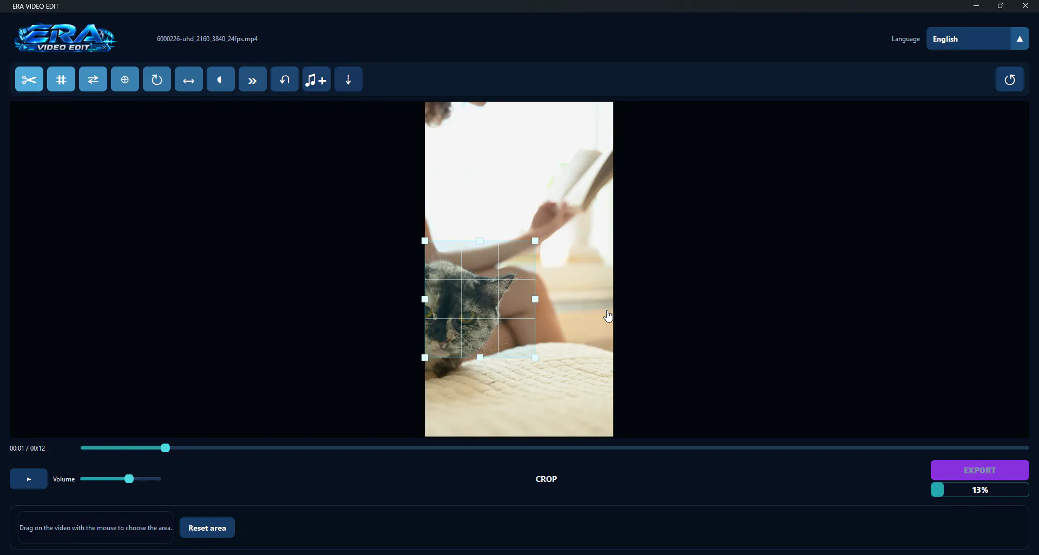Image resolution: width=1039 pixels, height=555 pixels.
Task: Click the Language label
Action: [x=906, y=39]
